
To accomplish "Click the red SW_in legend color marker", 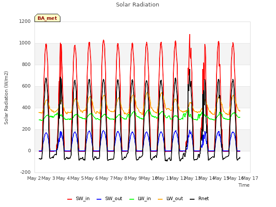I will [70, 199].
